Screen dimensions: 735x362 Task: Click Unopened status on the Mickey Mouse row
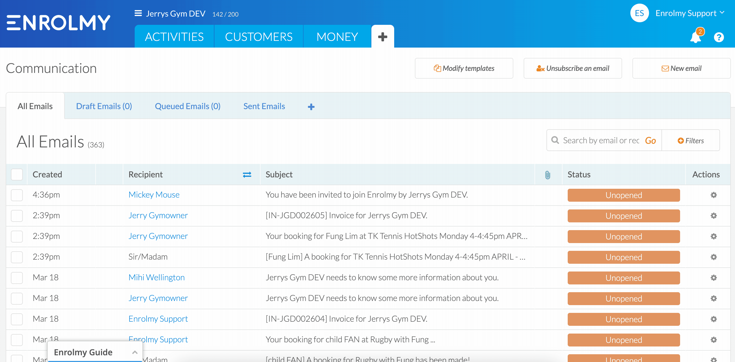pos(623,195)
